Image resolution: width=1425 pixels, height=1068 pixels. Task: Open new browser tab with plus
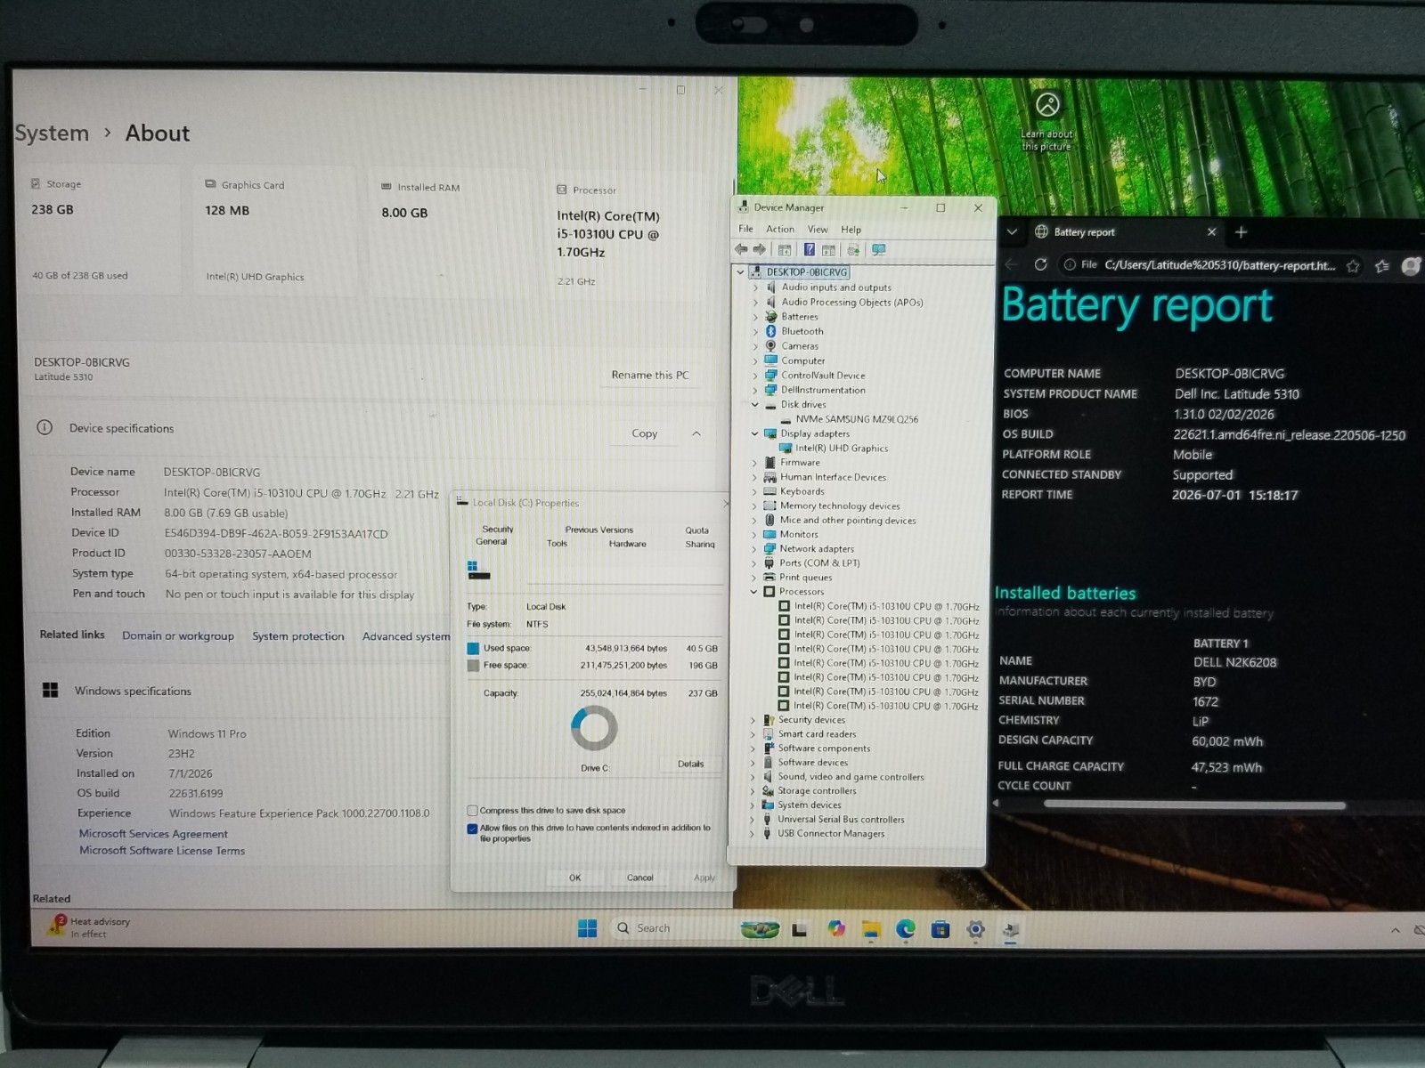pos(1241,232)
